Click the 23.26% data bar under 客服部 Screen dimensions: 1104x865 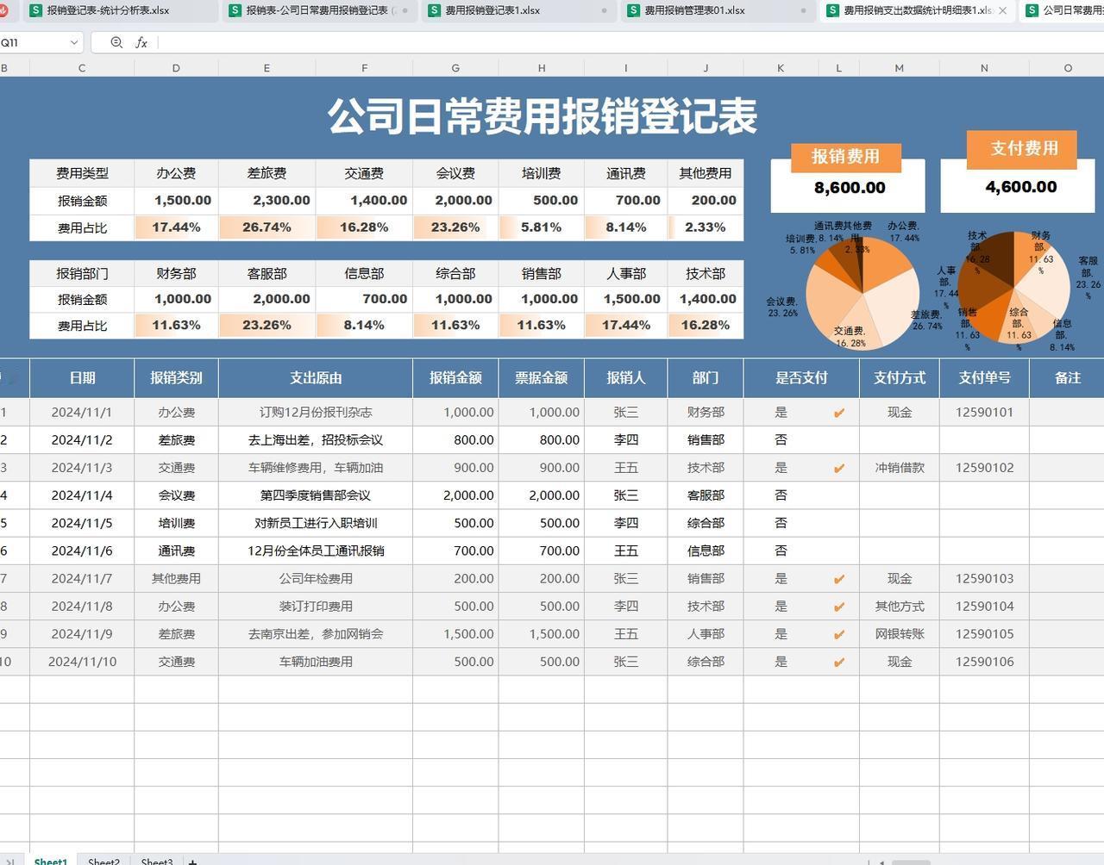pos(267,326)
